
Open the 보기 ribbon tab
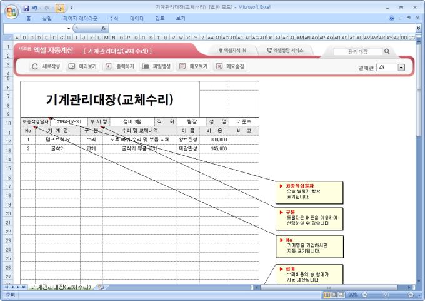coord(181,18)
